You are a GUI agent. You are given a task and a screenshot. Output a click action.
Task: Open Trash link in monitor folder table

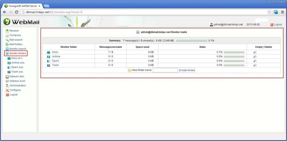[x=55, y=65]
